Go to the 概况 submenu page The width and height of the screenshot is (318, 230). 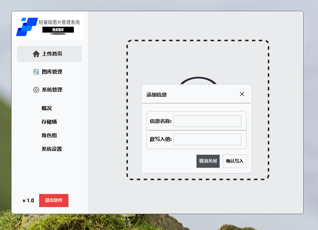click(x=47, y=108)
